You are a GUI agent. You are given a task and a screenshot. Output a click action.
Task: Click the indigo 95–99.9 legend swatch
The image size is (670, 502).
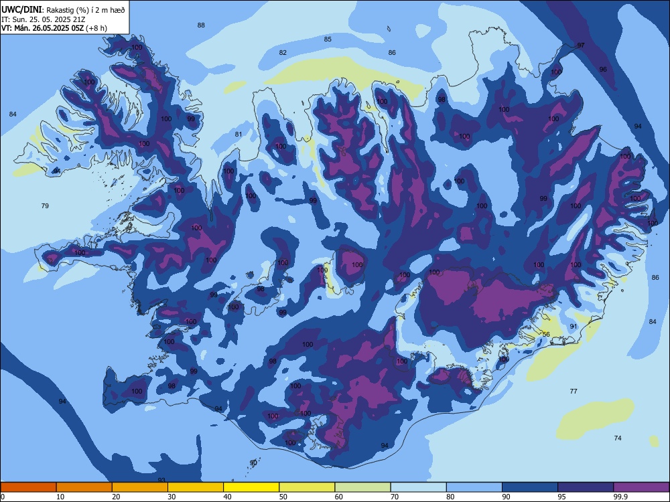coord(586,487)
